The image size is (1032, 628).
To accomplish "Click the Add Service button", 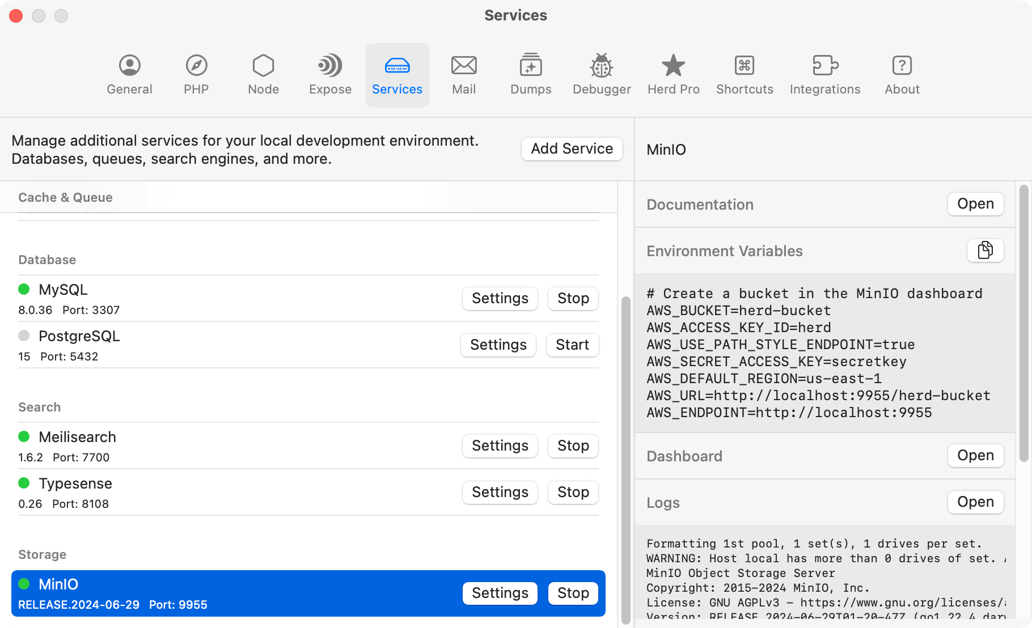I will click(x=571, y=149).
